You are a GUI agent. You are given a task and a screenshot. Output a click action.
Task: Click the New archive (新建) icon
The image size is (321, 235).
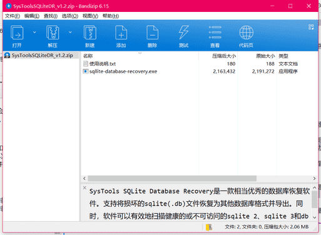point(90,33)
